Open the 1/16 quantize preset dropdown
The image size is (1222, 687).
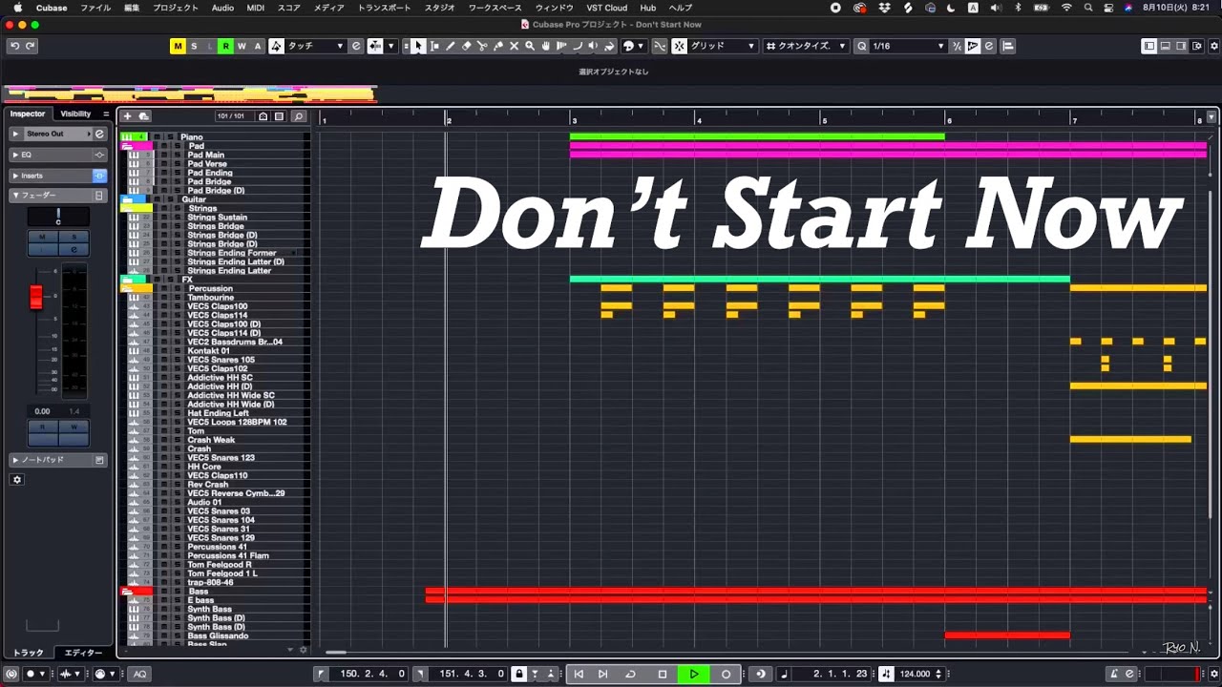click(x=908, y=46)
